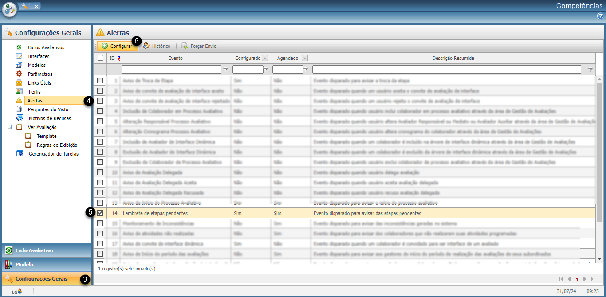Check the box for row ID 7
The image size is (606, 297).
coord(100,141)
